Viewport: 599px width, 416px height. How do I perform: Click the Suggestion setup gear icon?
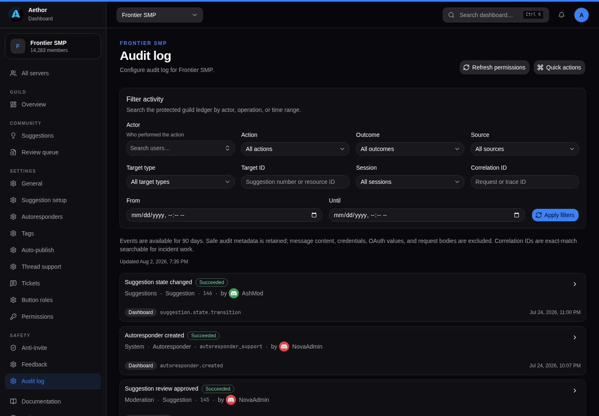[13, 200]
